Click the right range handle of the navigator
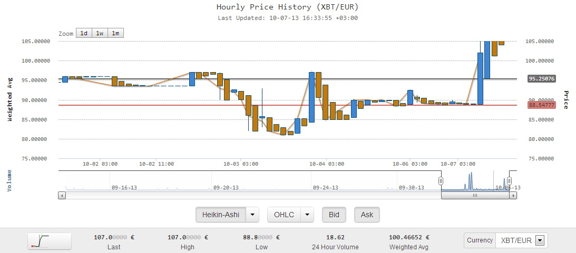Image resolution: width=576 pixels, height=253 pixels. pos(509,181)
